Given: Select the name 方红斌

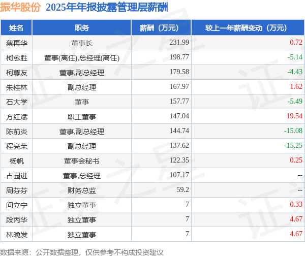Looking at the screenshot, I should click(17, 117).
